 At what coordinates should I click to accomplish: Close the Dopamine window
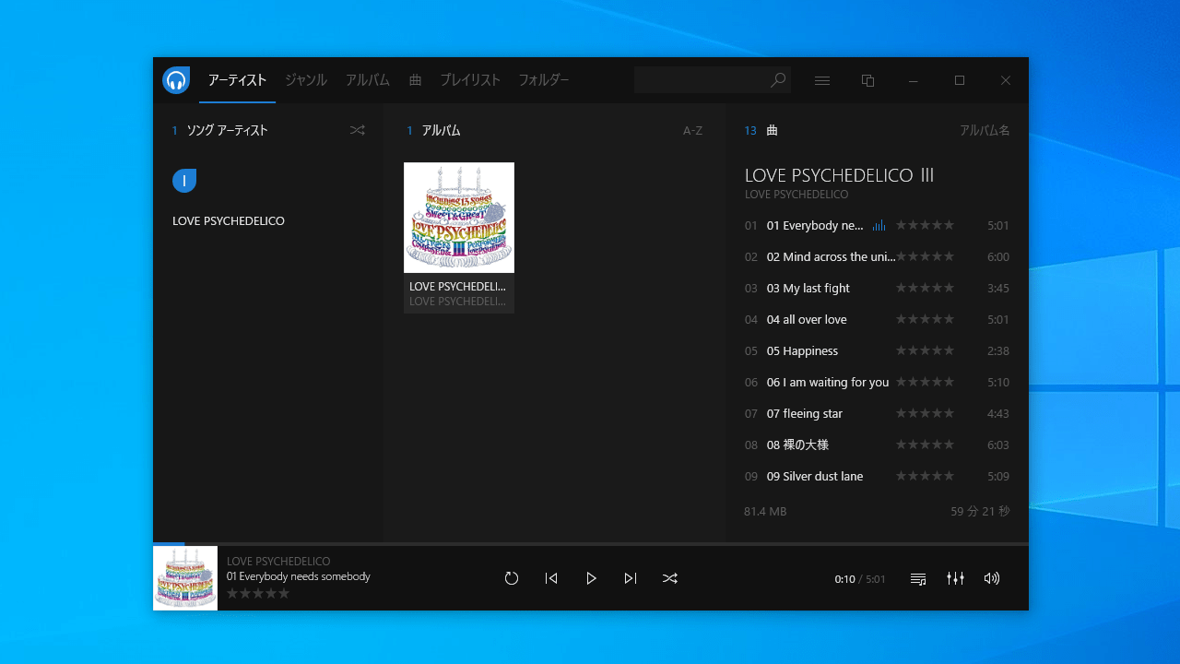coord(1006,80)
